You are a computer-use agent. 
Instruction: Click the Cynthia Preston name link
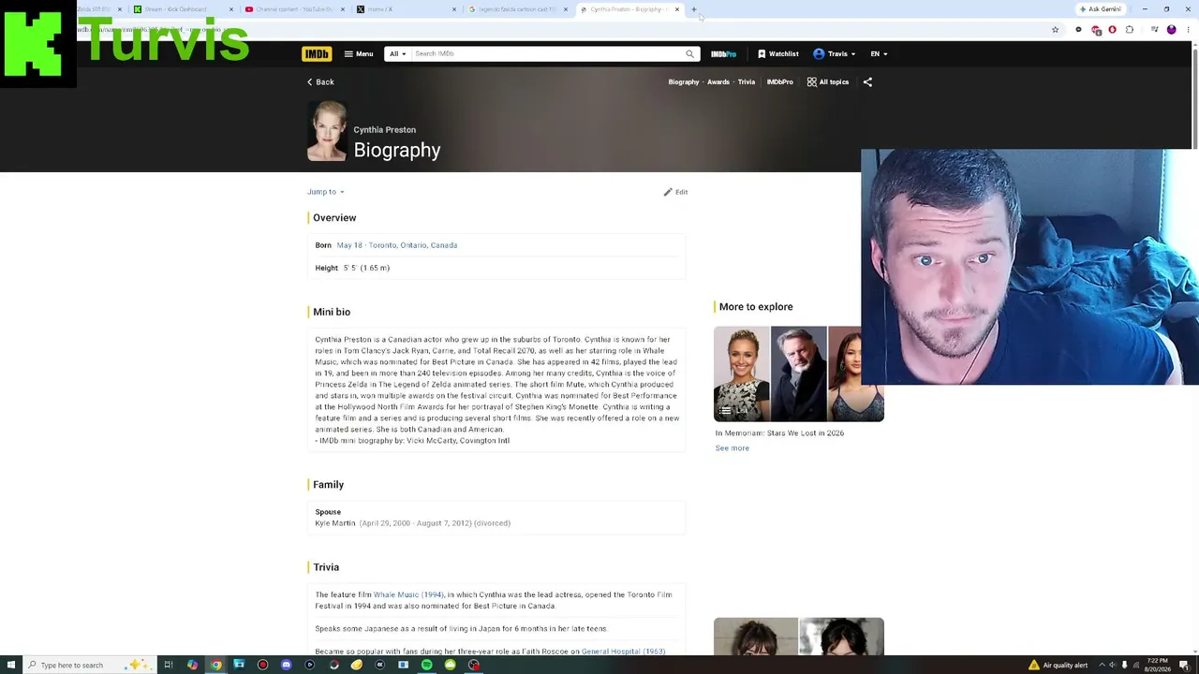(x=385, y=130)
